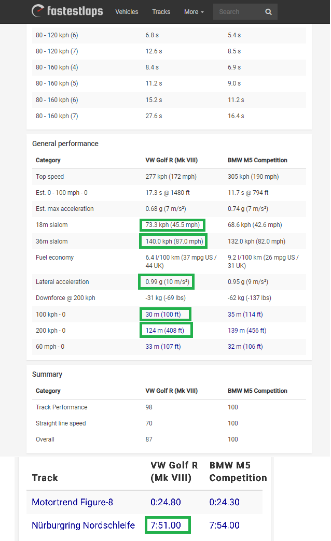Click the Straight line speed 70 value

149,423
